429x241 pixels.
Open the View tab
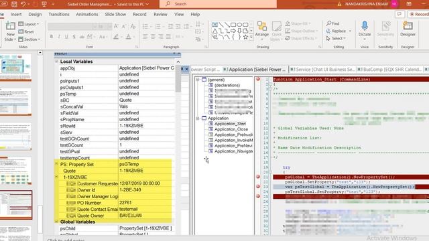click(x=179, y=14)
